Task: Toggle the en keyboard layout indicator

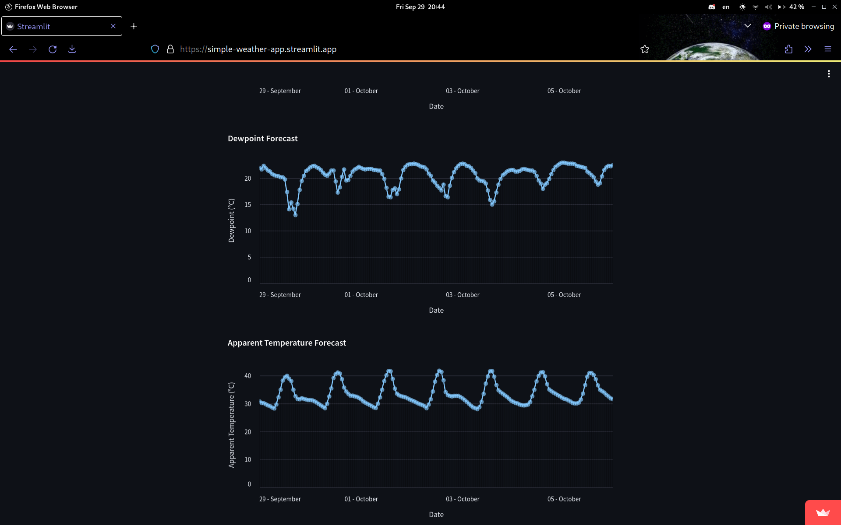Action: click(x=726, y=7)
